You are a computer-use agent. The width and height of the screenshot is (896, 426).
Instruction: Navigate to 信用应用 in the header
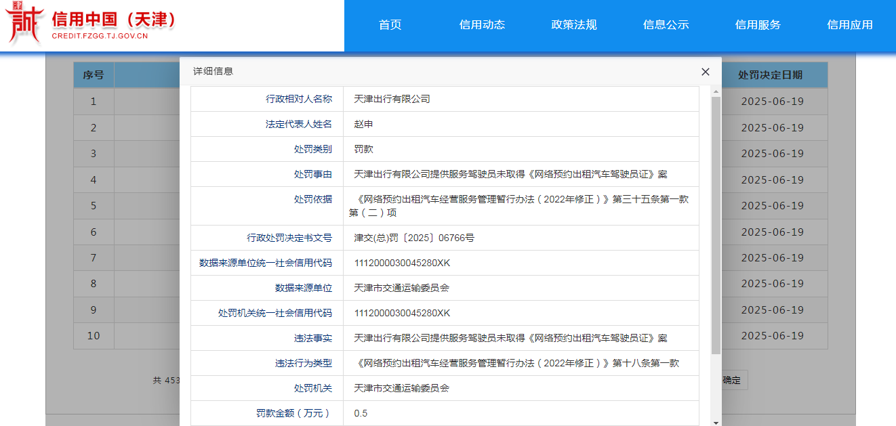click(x=849, y=25)
